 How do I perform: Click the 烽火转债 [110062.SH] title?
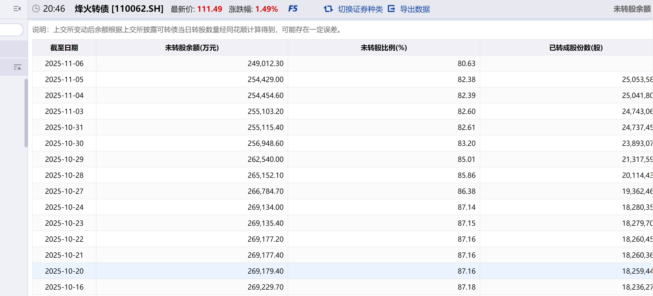tap(119, 9)
